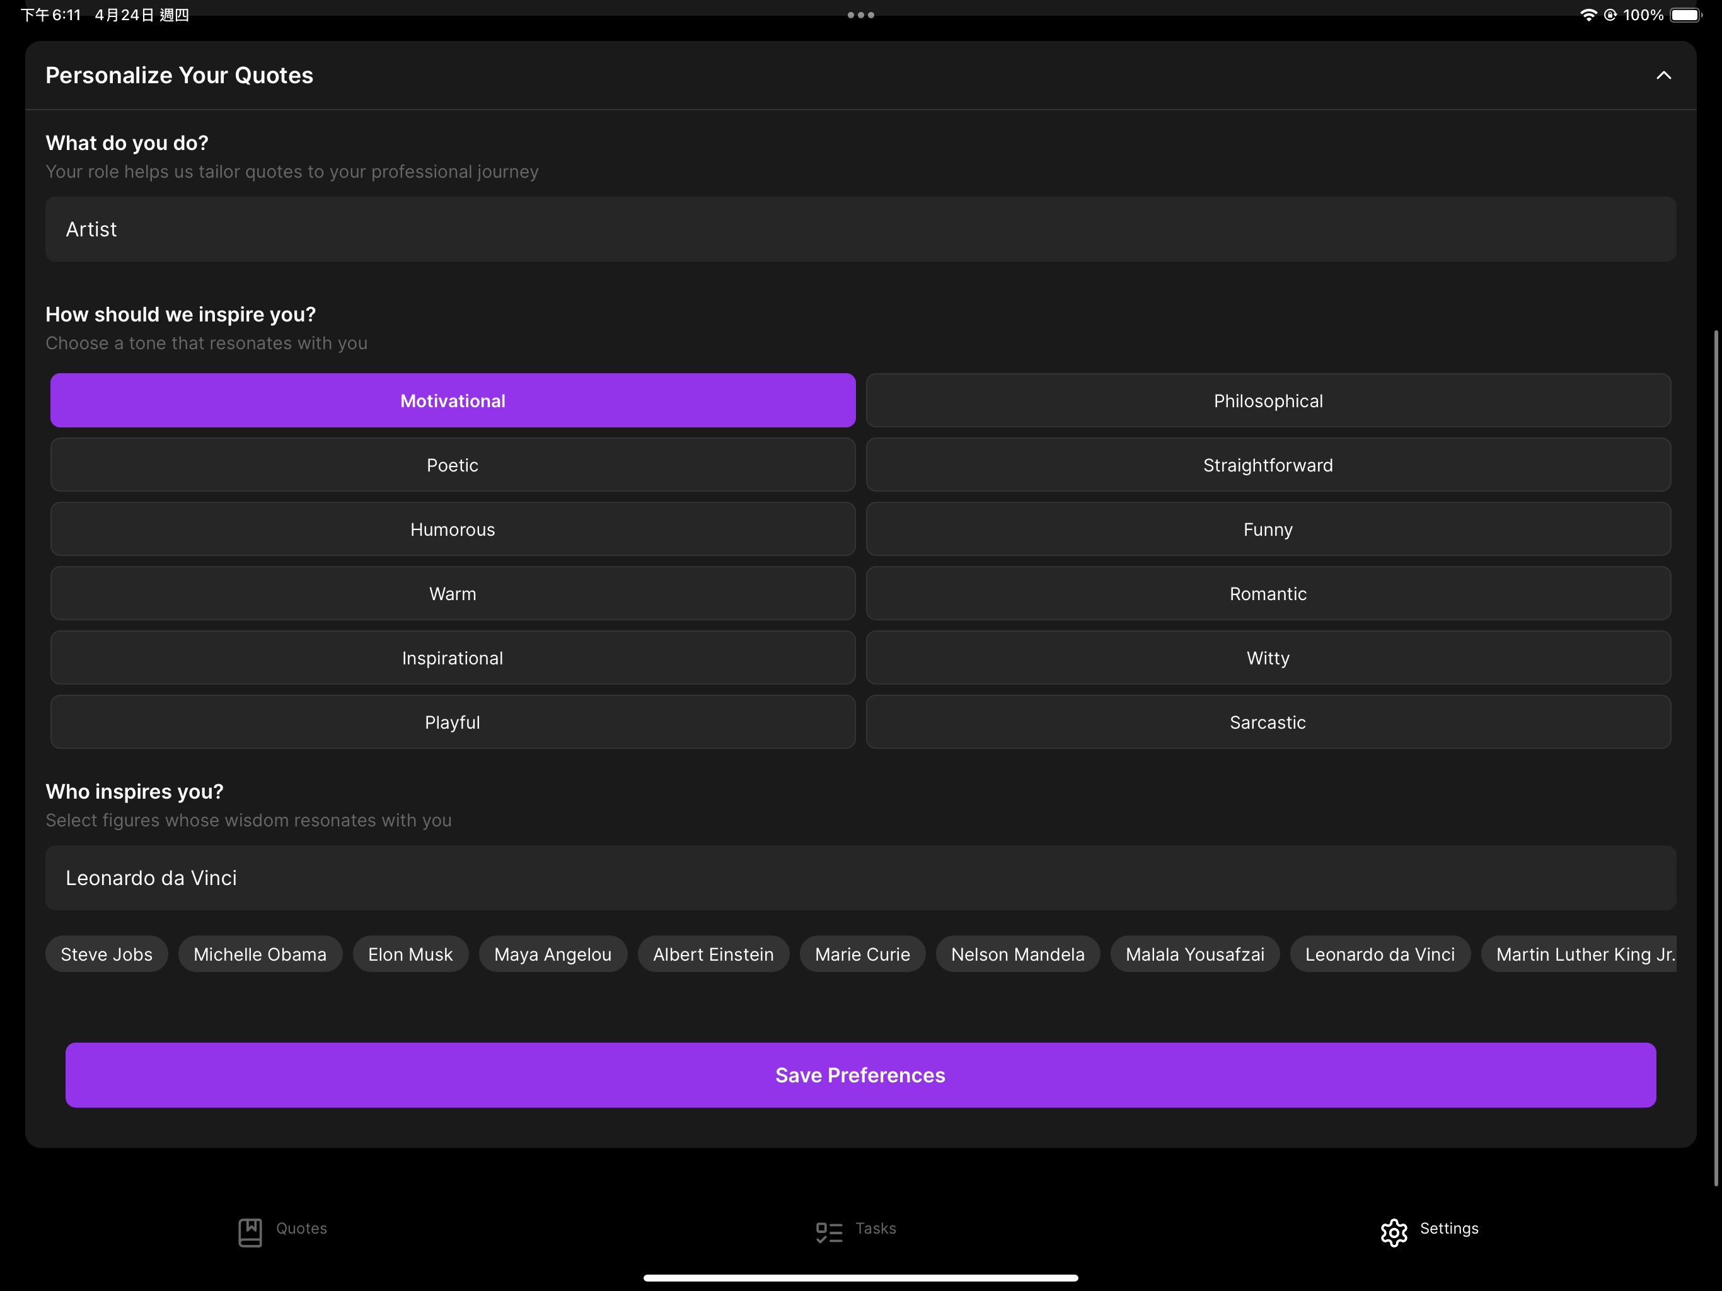
Task: Switch to the Tasks tab label
Action: (x=875, y=1228)
